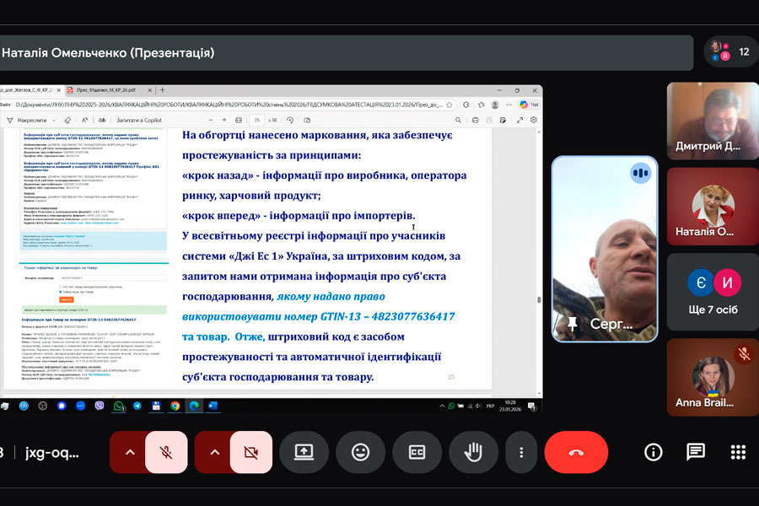
Task: Select the eraser tool in PDF toolbar
Action: pyautogui.click(x=67, y=120)
